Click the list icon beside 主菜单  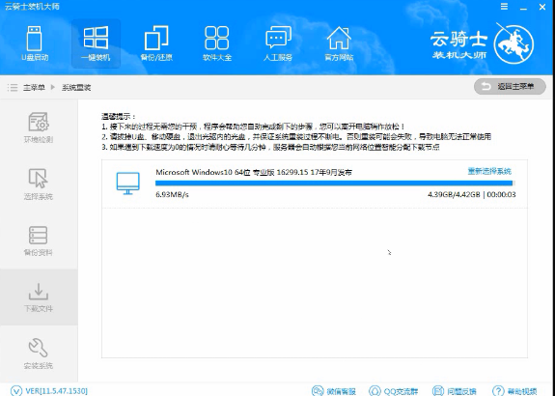pyautogui.click(x=13, y=88)
